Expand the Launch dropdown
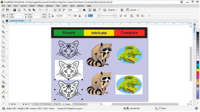 139,10
